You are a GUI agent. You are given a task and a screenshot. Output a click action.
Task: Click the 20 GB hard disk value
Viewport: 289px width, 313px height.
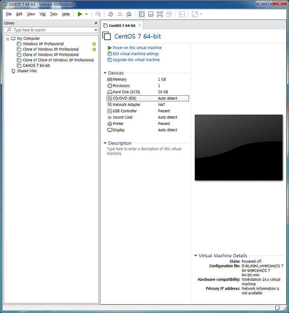[x=163, y=92]
